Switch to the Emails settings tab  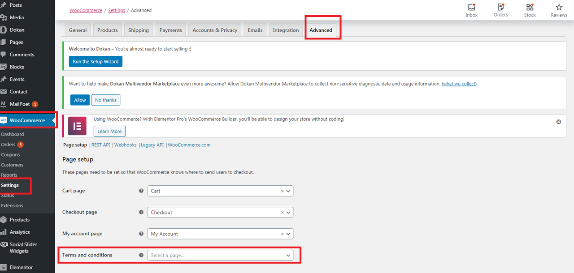(255, 30)
